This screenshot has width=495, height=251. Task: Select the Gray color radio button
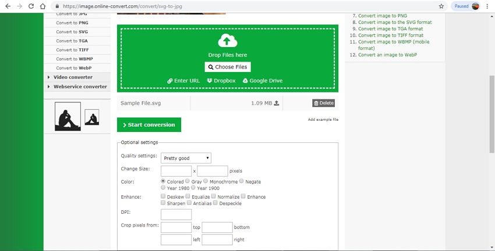pos(188,181)
